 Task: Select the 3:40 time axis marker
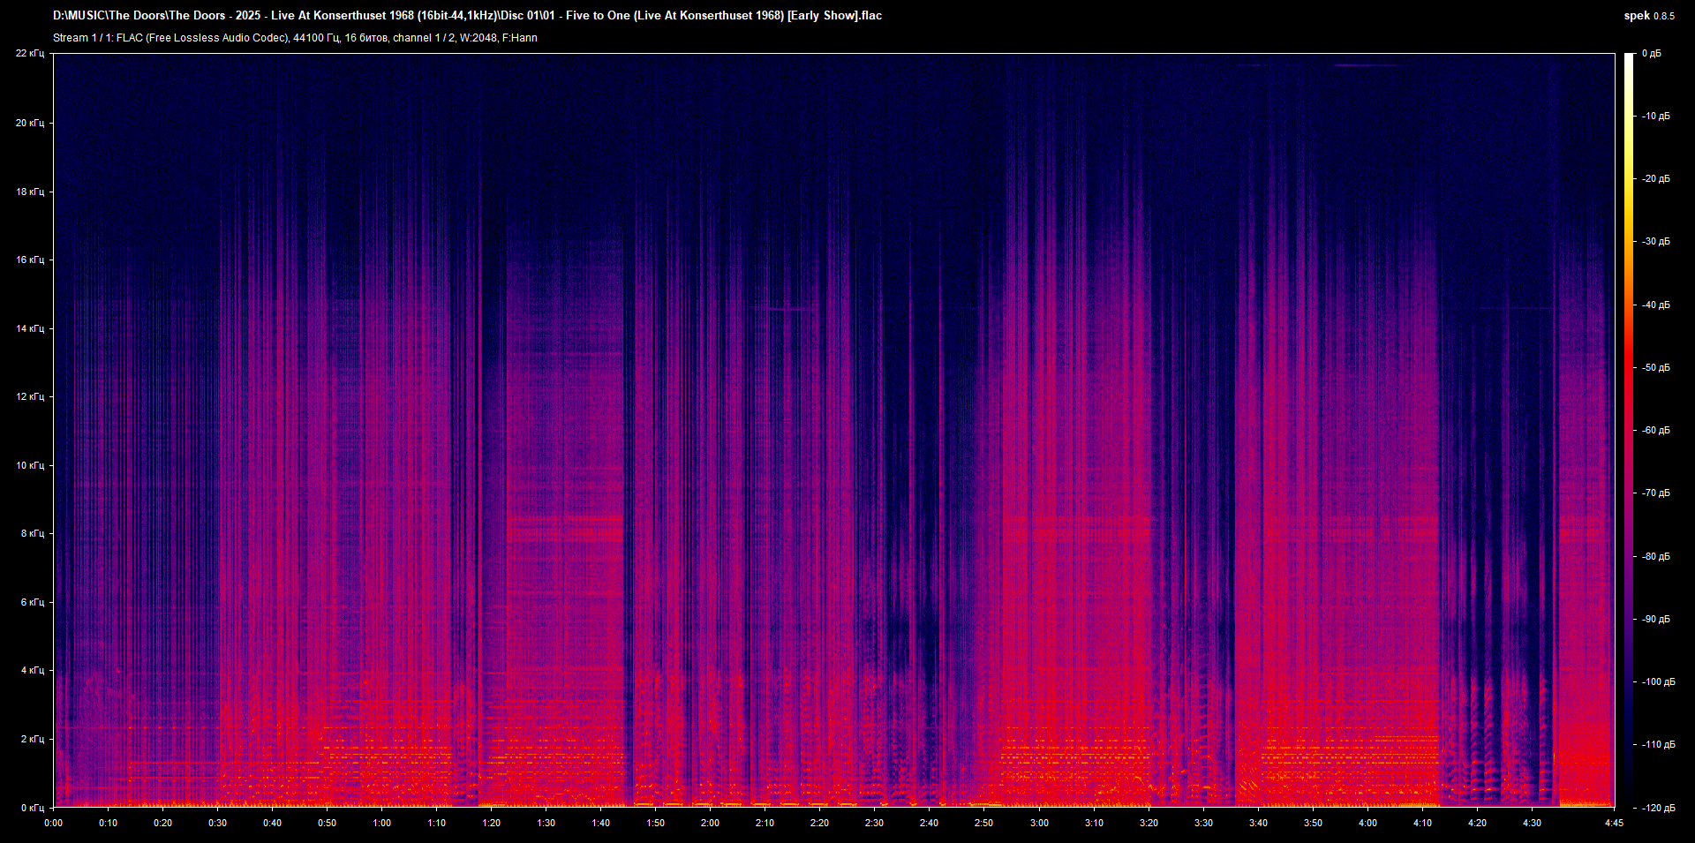click(x=1258, y=823)
